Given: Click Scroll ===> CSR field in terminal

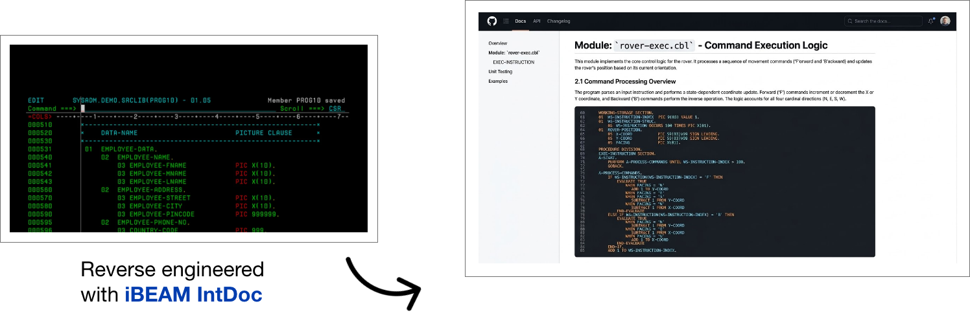Looking at the screenshot, I should (x=311, y=109).
